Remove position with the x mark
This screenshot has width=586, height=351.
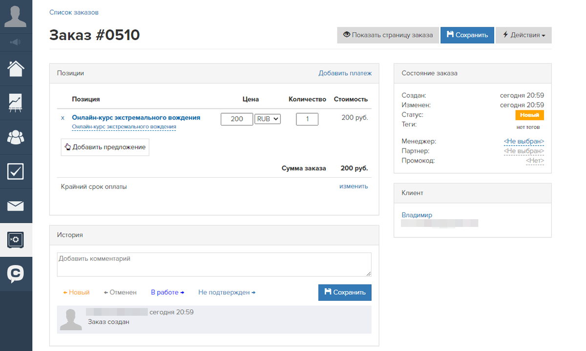tap(63, 118)
